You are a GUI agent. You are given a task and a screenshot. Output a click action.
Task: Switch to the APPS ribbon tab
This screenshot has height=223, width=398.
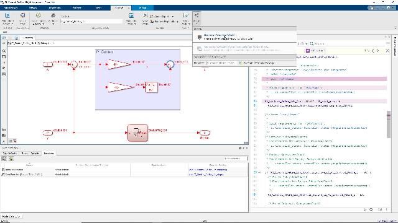click(99, 8)
